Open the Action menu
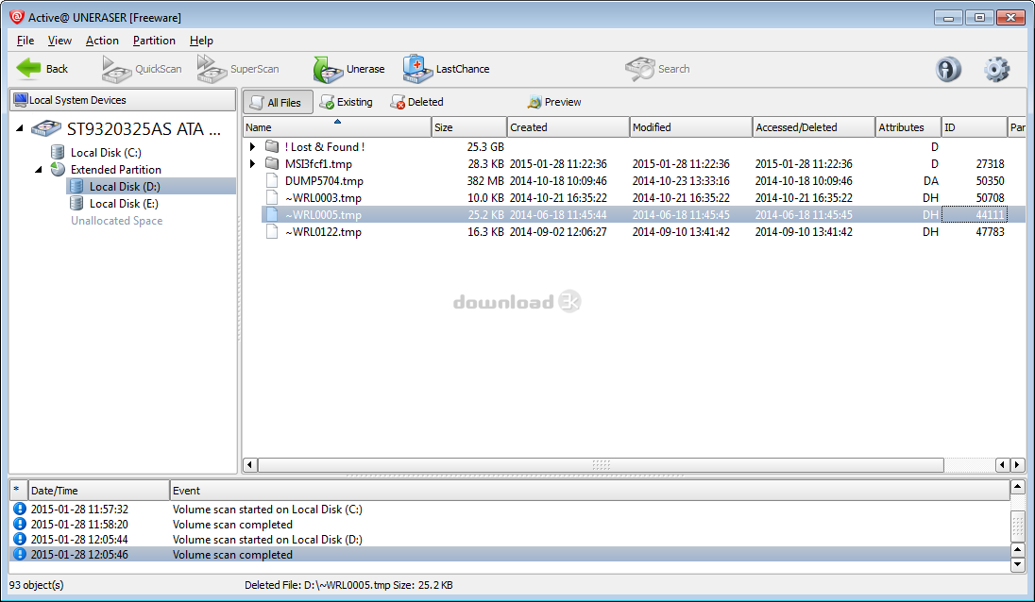This screenshot has width=1035, height=602. (x=102, y=41)
